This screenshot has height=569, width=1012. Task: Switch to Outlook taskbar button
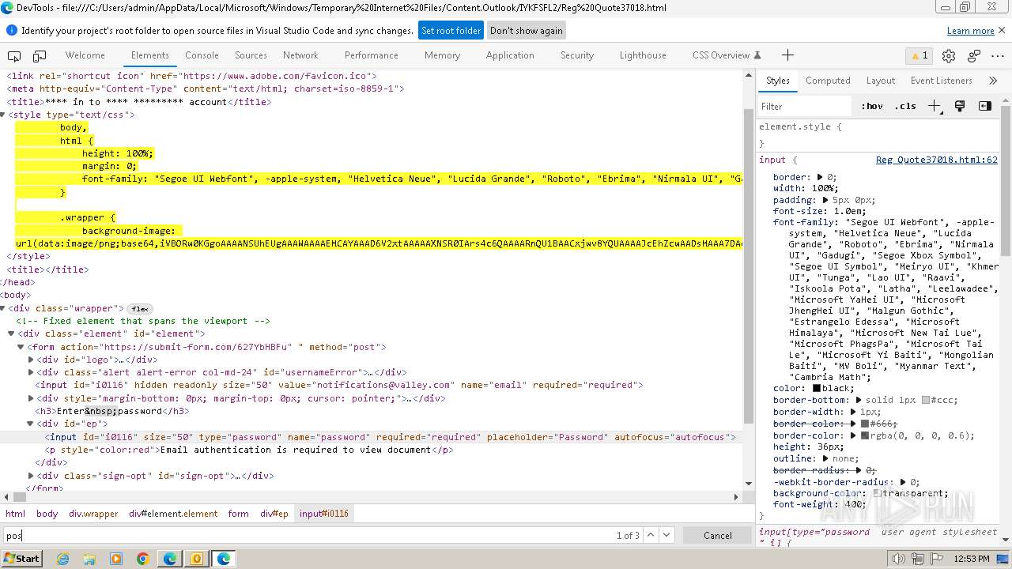point(197,559)
